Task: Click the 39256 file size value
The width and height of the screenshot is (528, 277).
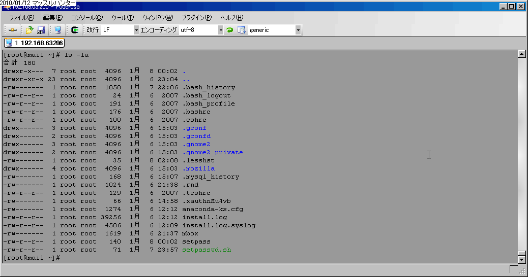Action: (111, 217)
